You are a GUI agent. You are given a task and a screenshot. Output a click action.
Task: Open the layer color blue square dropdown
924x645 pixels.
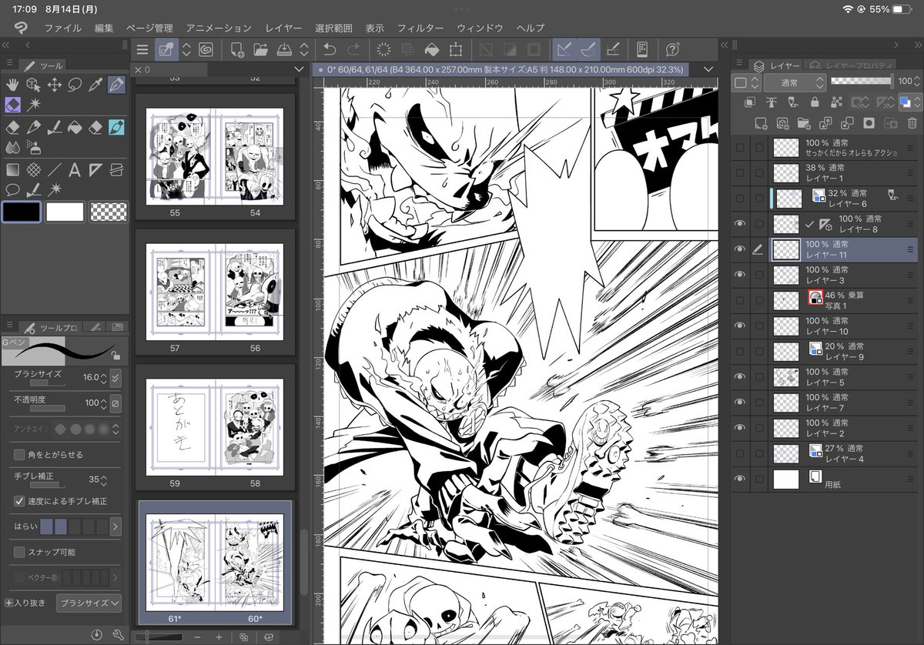909,102
